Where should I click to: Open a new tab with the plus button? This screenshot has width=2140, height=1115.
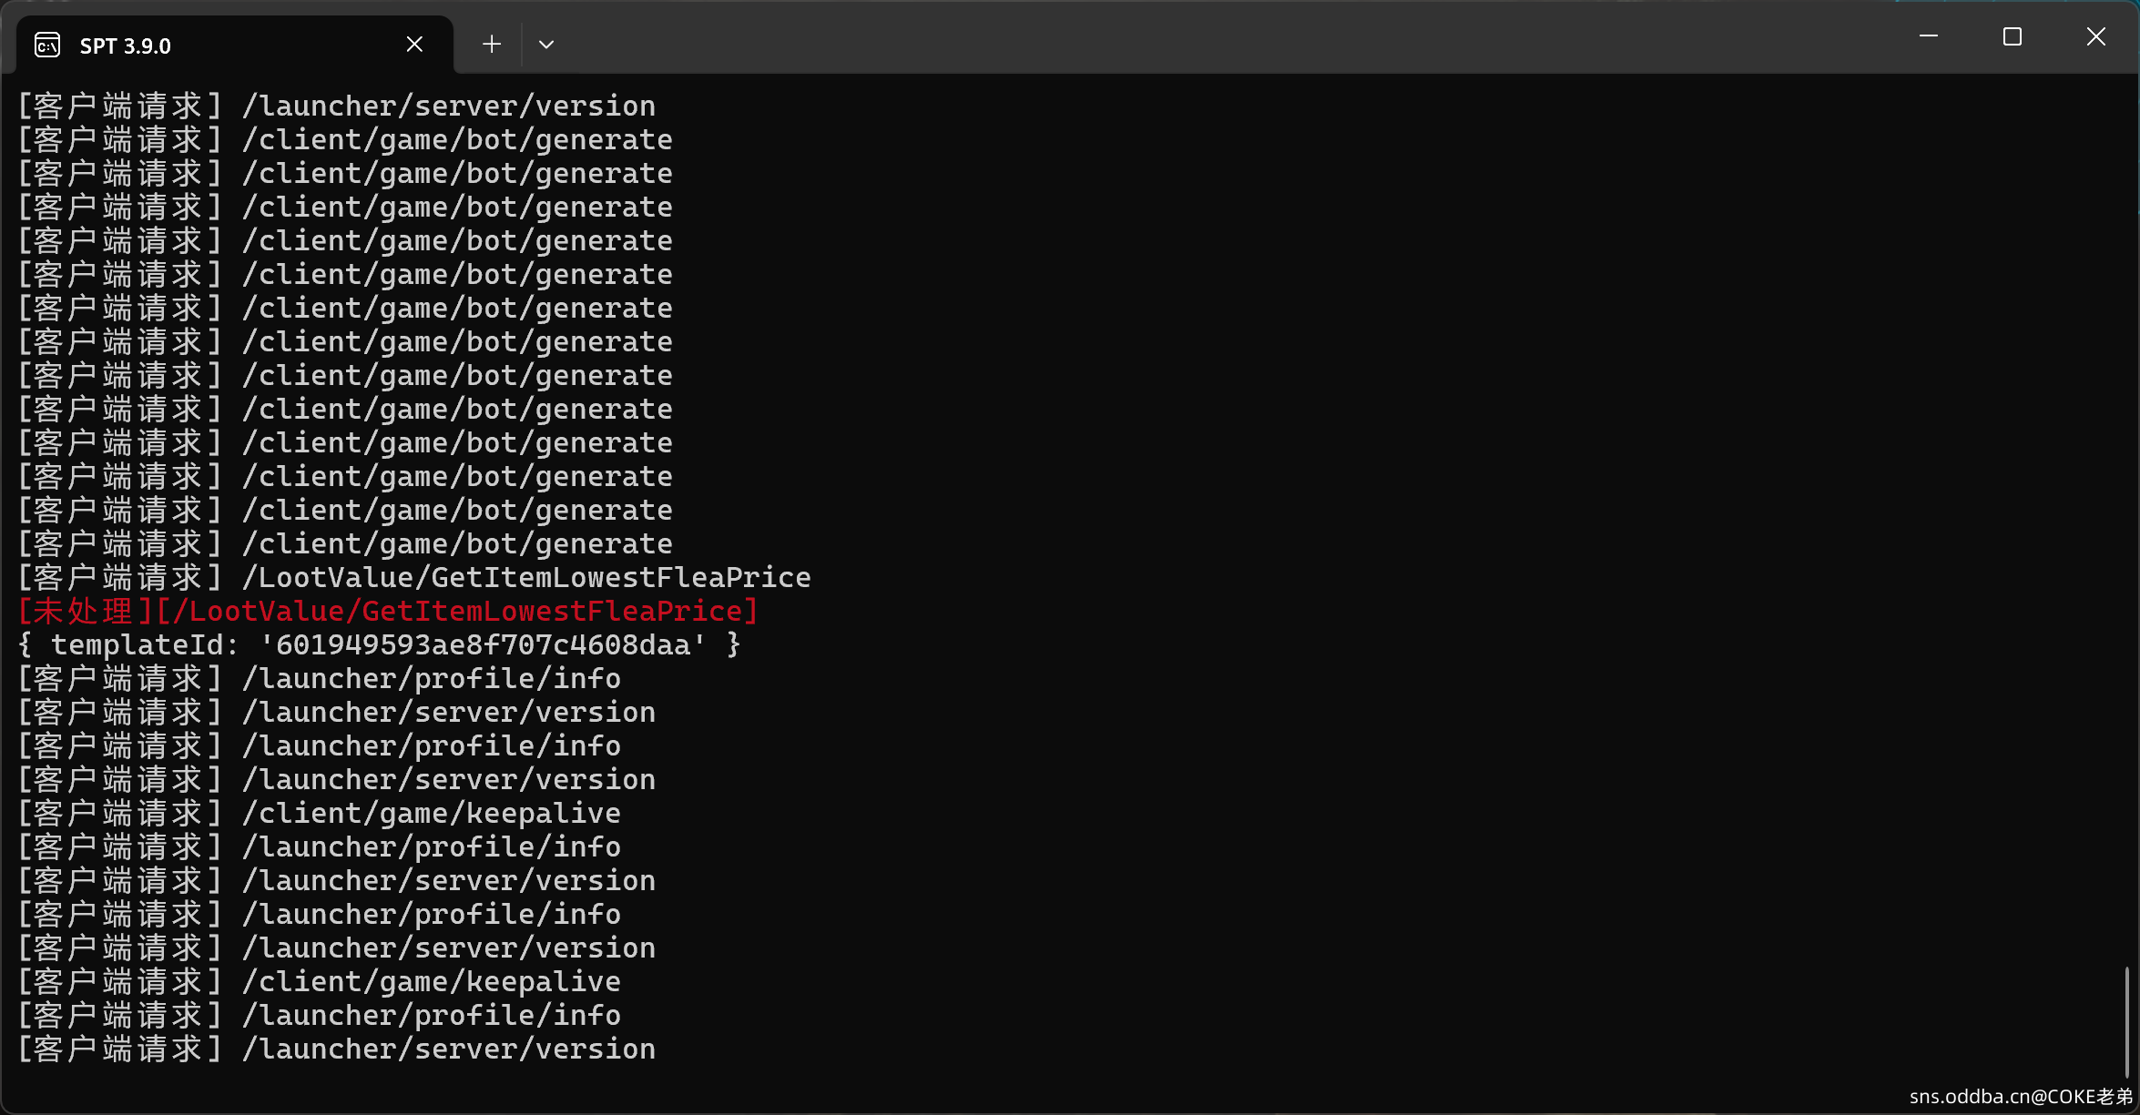tap(492, 44)
